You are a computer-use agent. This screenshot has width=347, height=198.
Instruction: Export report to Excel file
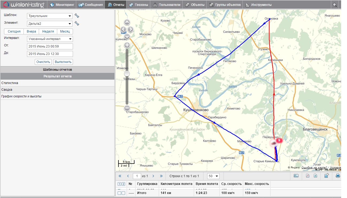click(x=315, y=176)
